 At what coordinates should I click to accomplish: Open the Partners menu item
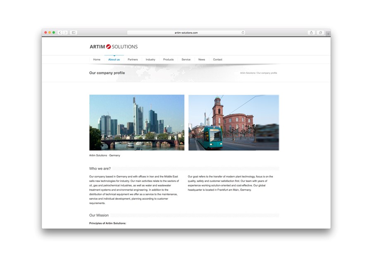(x=133, y=59)
